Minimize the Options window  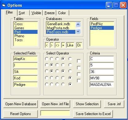109,5
